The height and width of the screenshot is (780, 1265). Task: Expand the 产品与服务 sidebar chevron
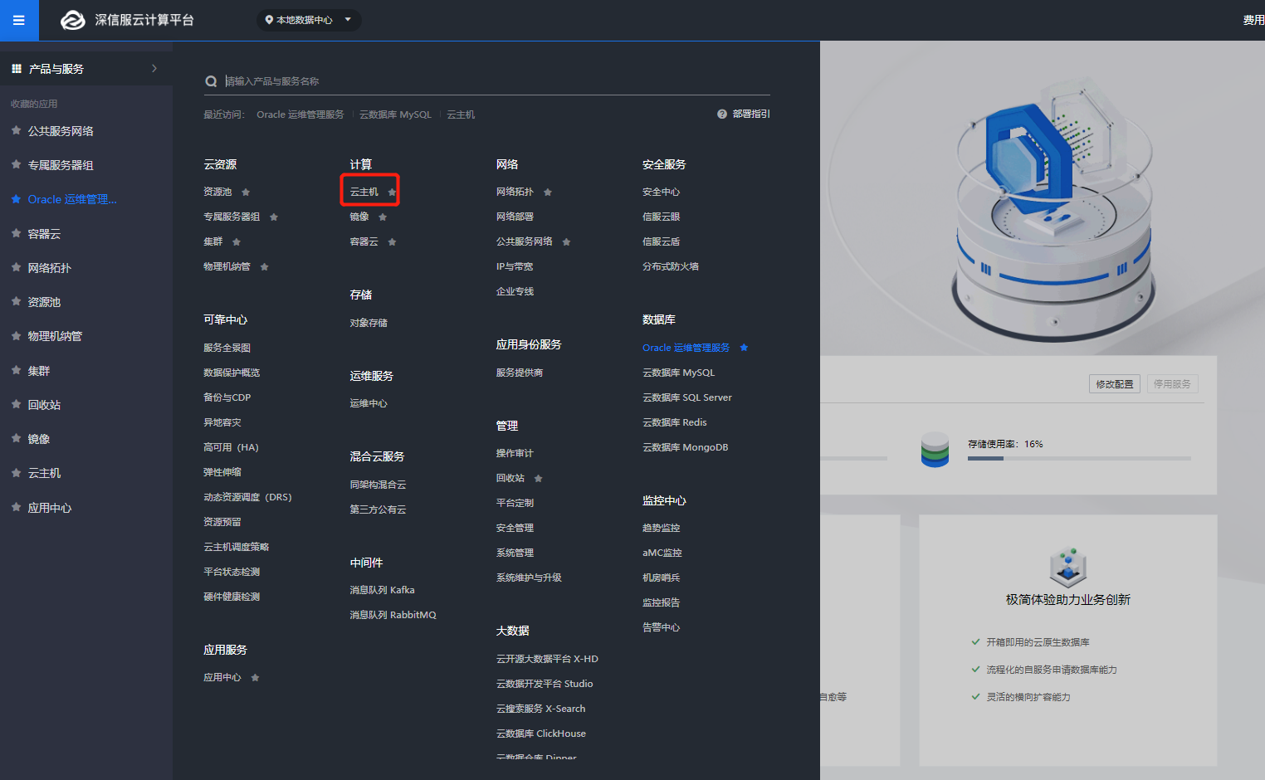tap(154, 68)
